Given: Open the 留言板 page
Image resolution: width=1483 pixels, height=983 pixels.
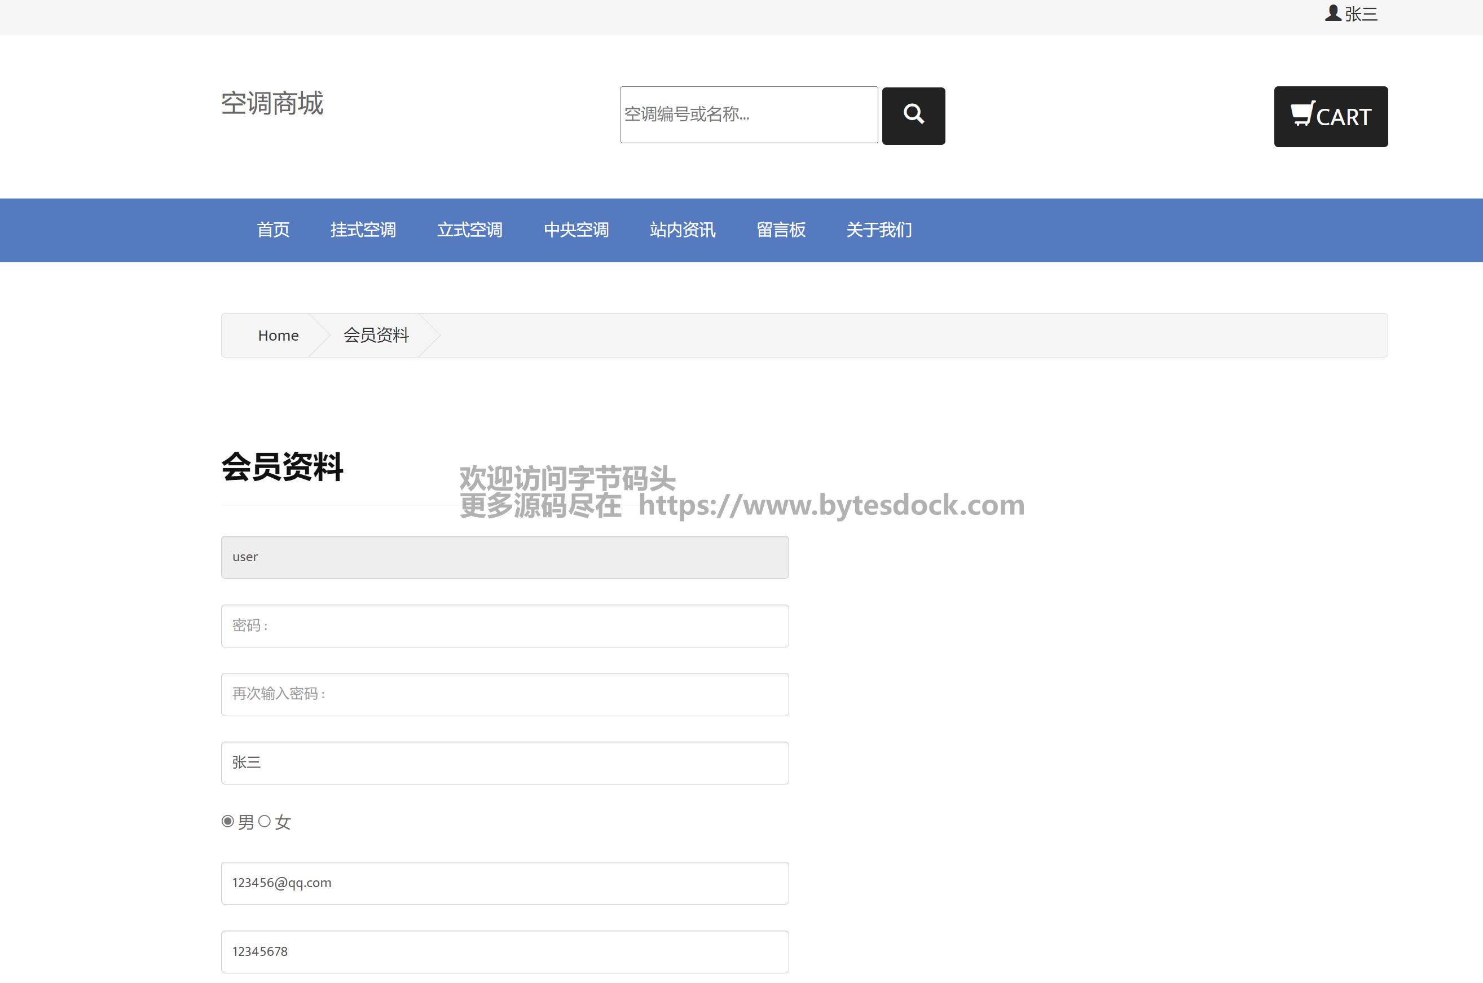Looking at the screenshot, I should click(x=781, y=230).
